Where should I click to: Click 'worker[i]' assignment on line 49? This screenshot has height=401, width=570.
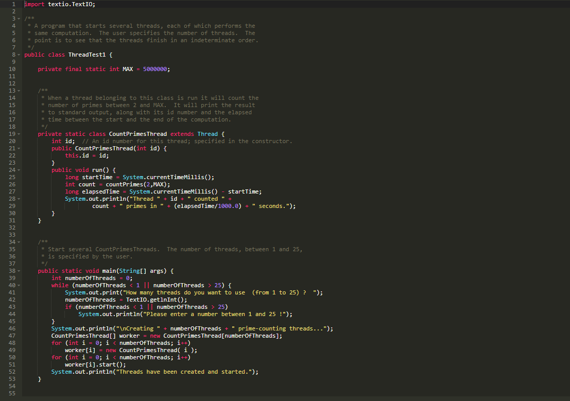80,350
